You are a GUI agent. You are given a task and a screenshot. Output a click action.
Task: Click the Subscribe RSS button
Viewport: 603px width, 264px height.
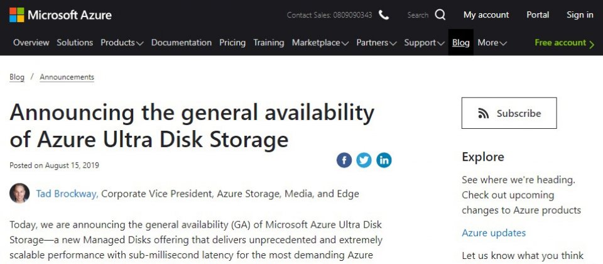(x=509, y=113)
